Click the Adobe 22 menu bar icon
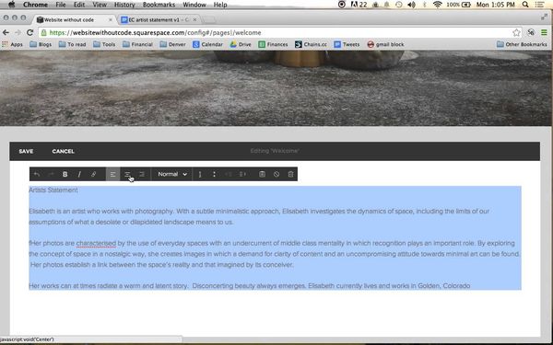 click(x=359, y=5)
